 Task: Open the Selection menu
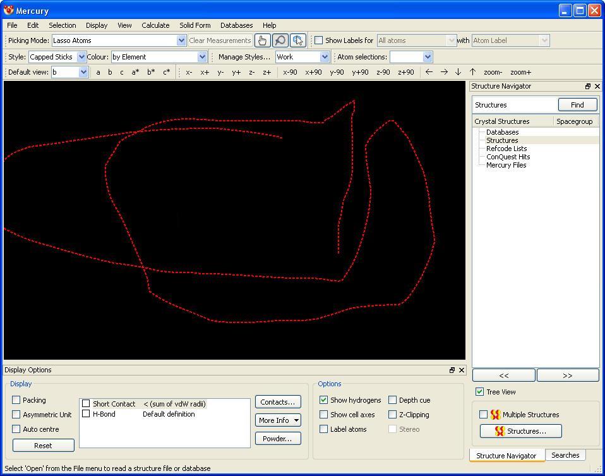62,25
